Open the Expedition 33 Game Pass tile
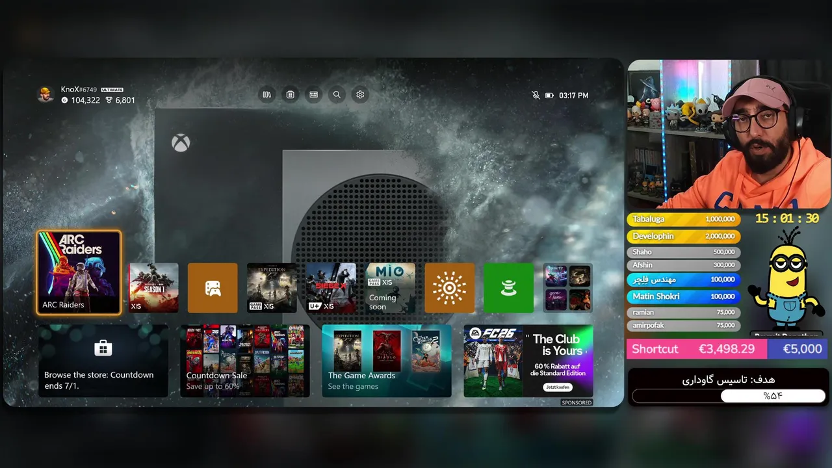832x468 pixels. [x=272, y=288]
